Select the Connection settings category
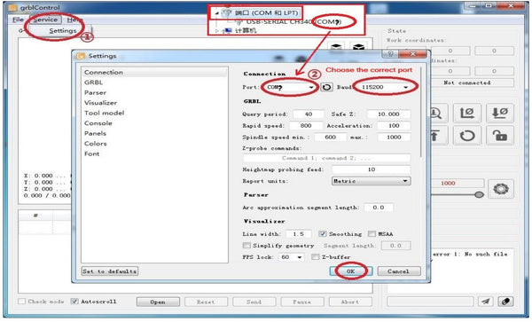Image resolution: width=532 pixels, height=322 pixels. point(154,72)
